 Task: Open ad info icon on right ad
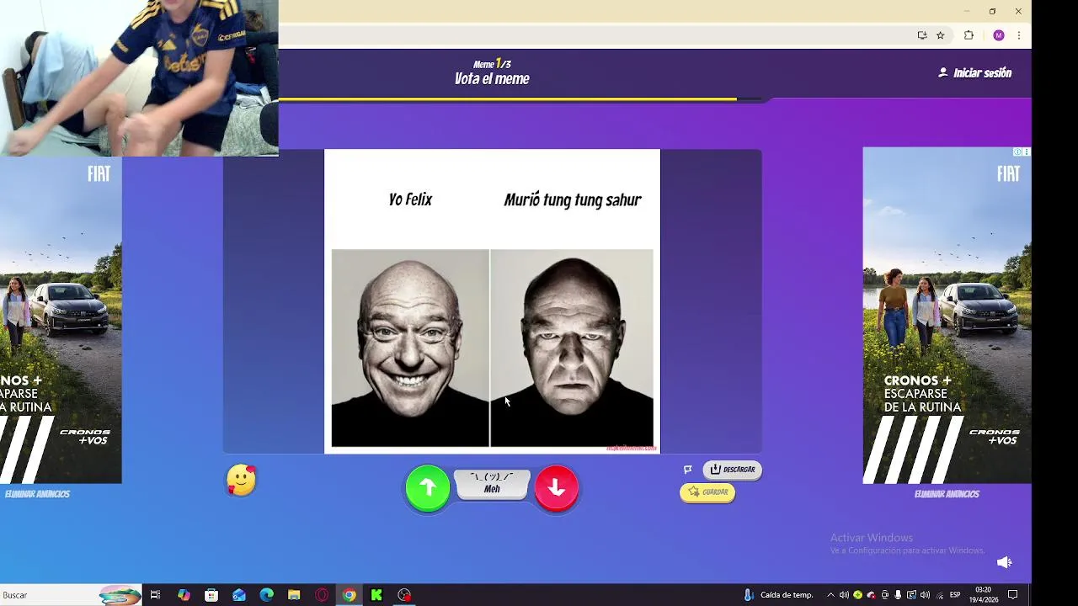1017,152
